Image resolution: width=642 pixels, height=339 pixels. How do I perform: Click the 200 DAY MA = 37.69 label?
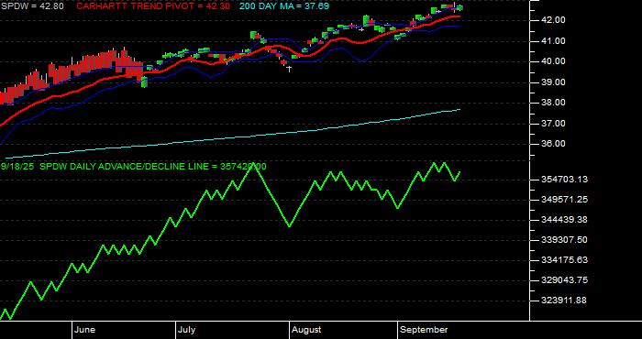(x=284, y=6)
